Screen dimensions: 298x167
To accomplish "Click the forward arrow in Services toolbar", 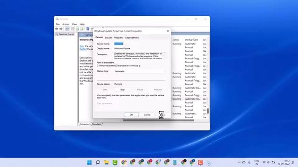I will 61,29.
